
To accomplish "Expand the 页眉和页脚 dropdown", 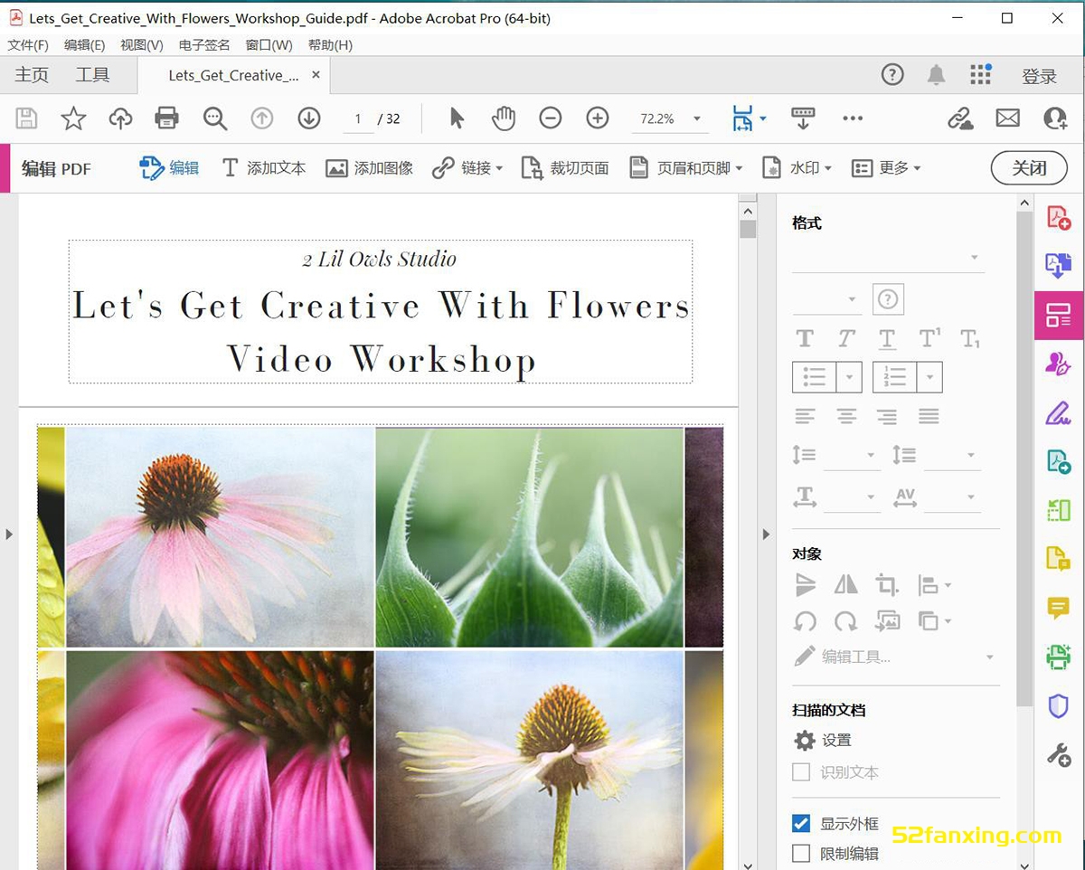I will 739,168.
